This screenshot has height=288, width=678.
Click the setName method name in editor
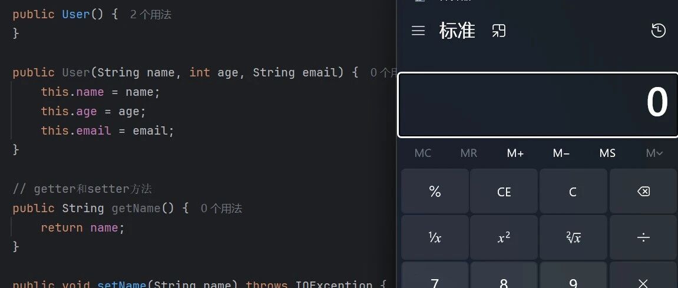[121, 284]
